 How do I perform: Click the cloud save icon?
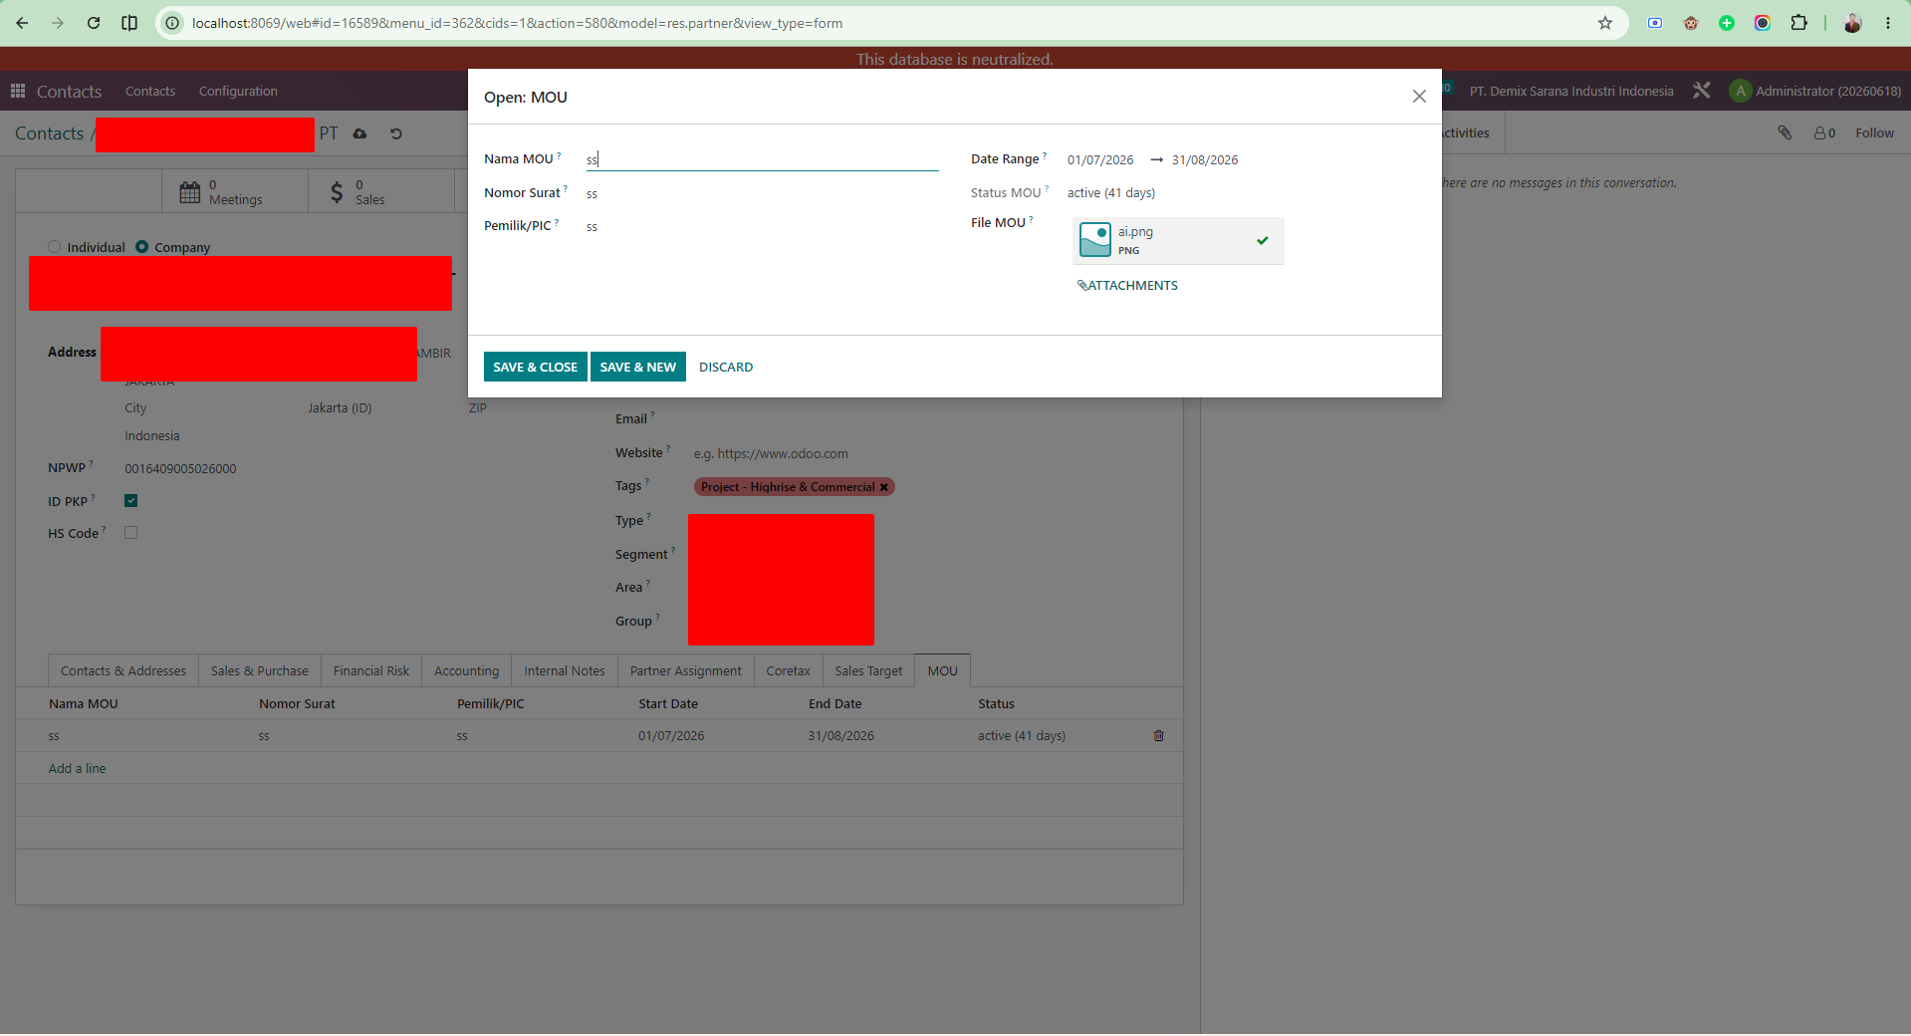(x=360, y=133)
